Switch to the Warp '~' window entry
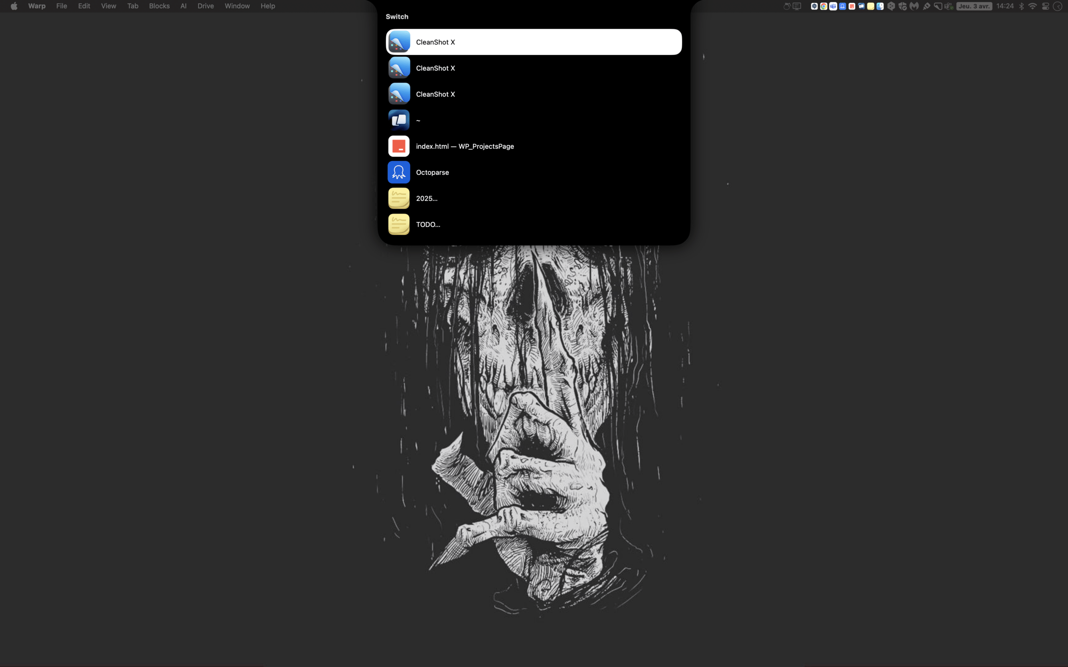Image resolution: width=1068 pixels, height=667 pixels. pos(418,120)
